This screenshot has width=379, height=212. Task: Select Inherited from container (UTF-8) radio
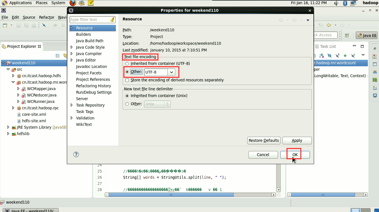pyautogui.click(x=127, y=64)
